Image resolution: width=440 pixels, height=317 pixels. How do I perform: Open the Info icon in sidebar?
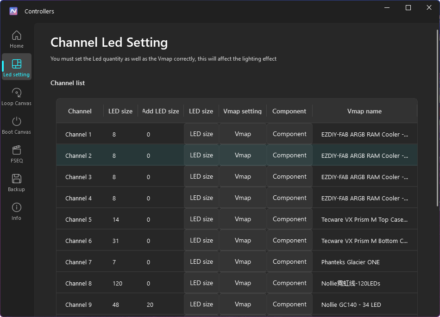[17, 207]
